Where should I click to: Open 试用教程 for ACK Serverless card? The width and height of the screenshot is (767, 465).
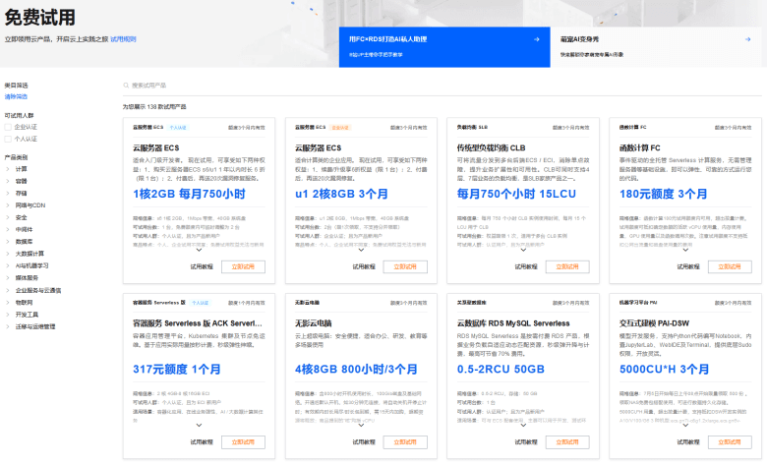(x=202, y=442)
